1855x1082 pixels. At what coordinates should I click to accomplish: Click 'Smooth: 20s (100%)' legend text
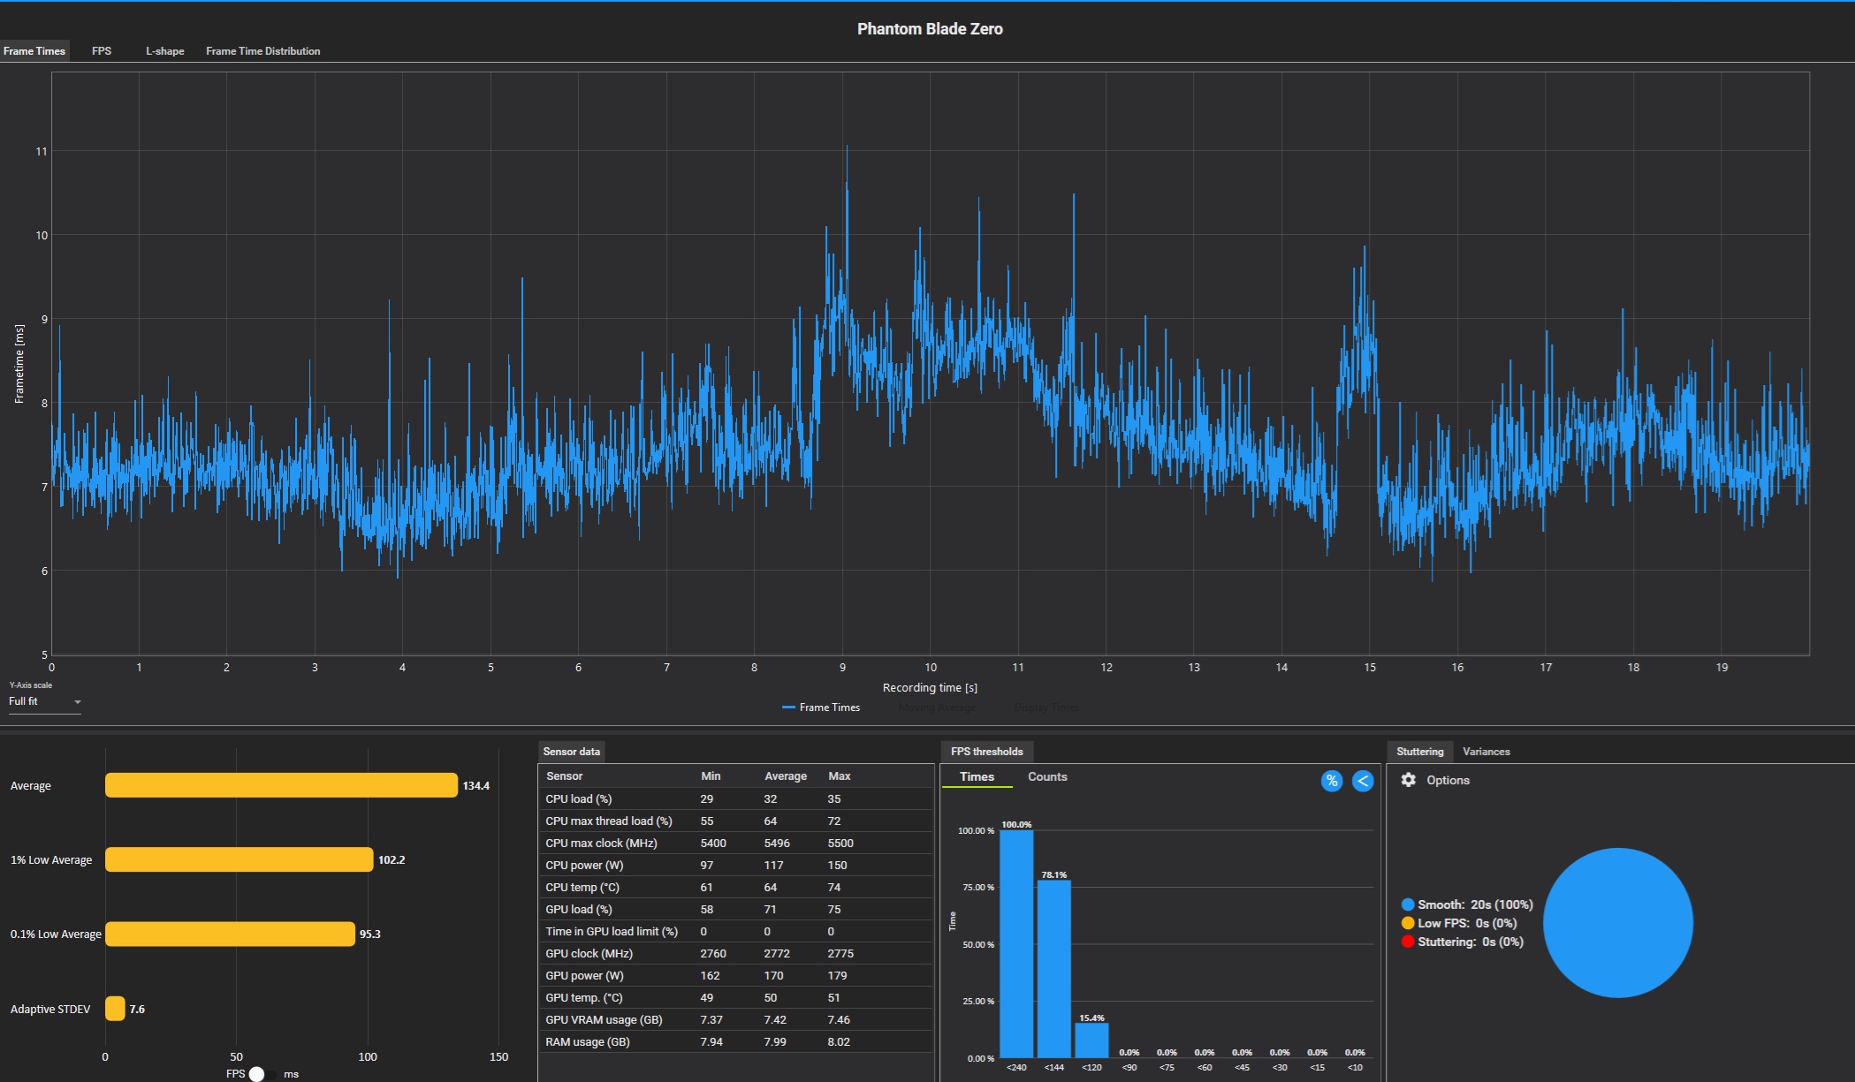coord(1475,904)
